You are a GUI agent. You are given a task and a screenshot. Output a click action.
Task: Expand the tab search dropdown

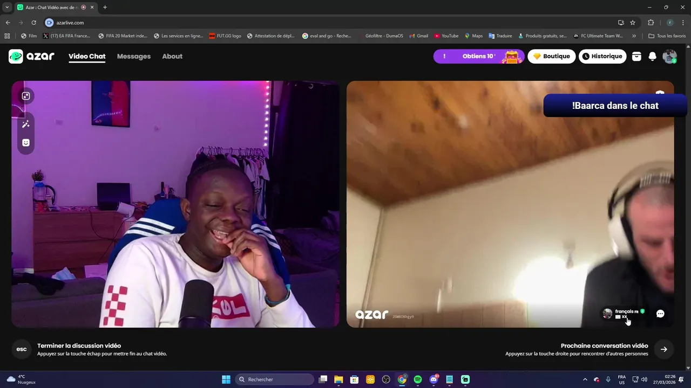click(6, 7)
